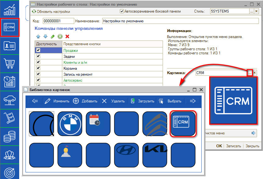
Task: Click Изменить in the picture library toolbar
Action: click(x=57, y=101)
